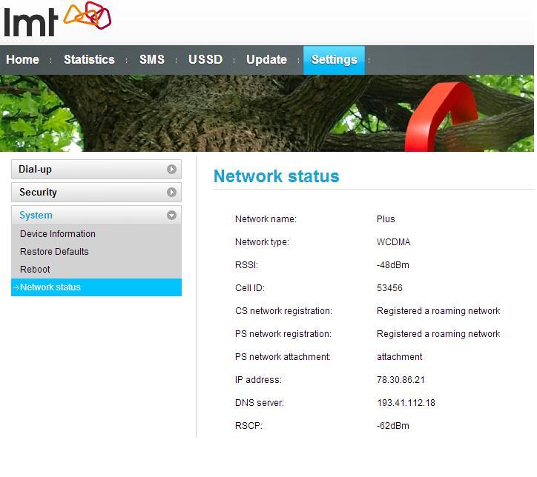Click the Network status page heading
Screen dimensions: 537x477
coord(276,176)
